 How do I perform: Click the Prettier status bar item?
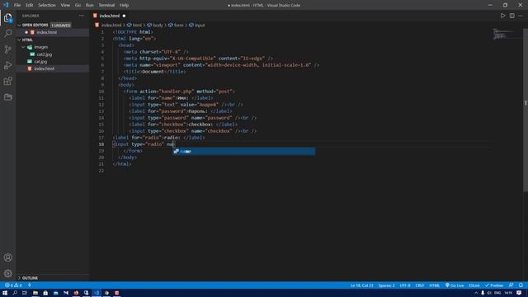tap(494, 285)
